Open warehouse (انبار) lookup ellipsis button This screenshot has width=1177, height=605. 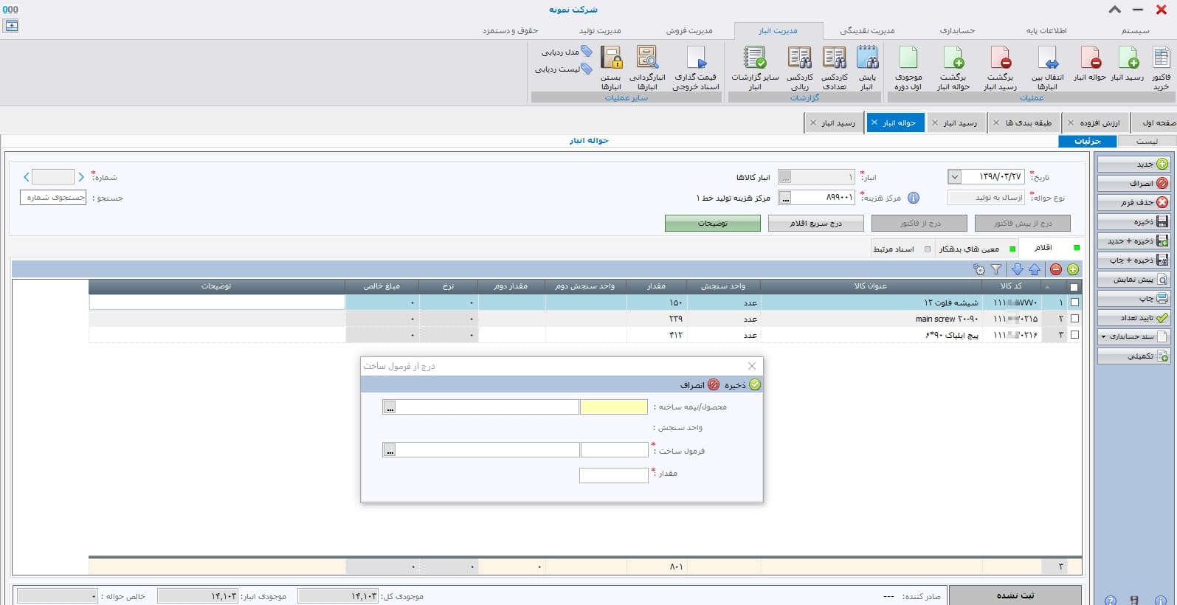click(785, 177)
